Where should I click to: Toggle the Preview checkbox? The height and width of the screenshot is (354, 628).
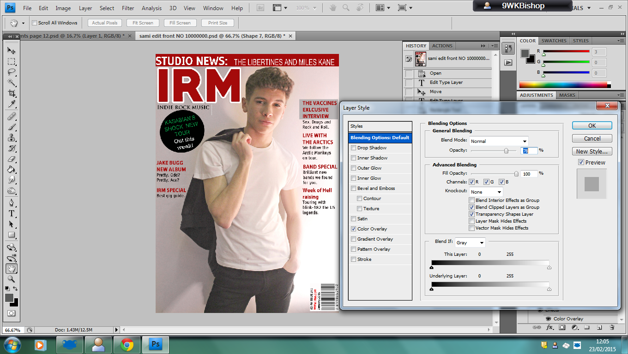click(x=581, y=162)
